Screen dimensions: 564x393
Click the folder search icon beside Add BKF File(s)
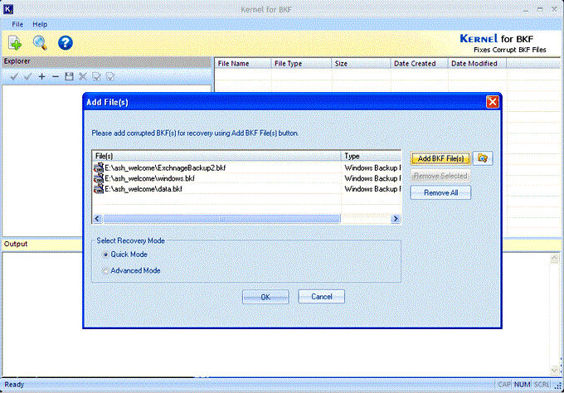tap(483, 158)
